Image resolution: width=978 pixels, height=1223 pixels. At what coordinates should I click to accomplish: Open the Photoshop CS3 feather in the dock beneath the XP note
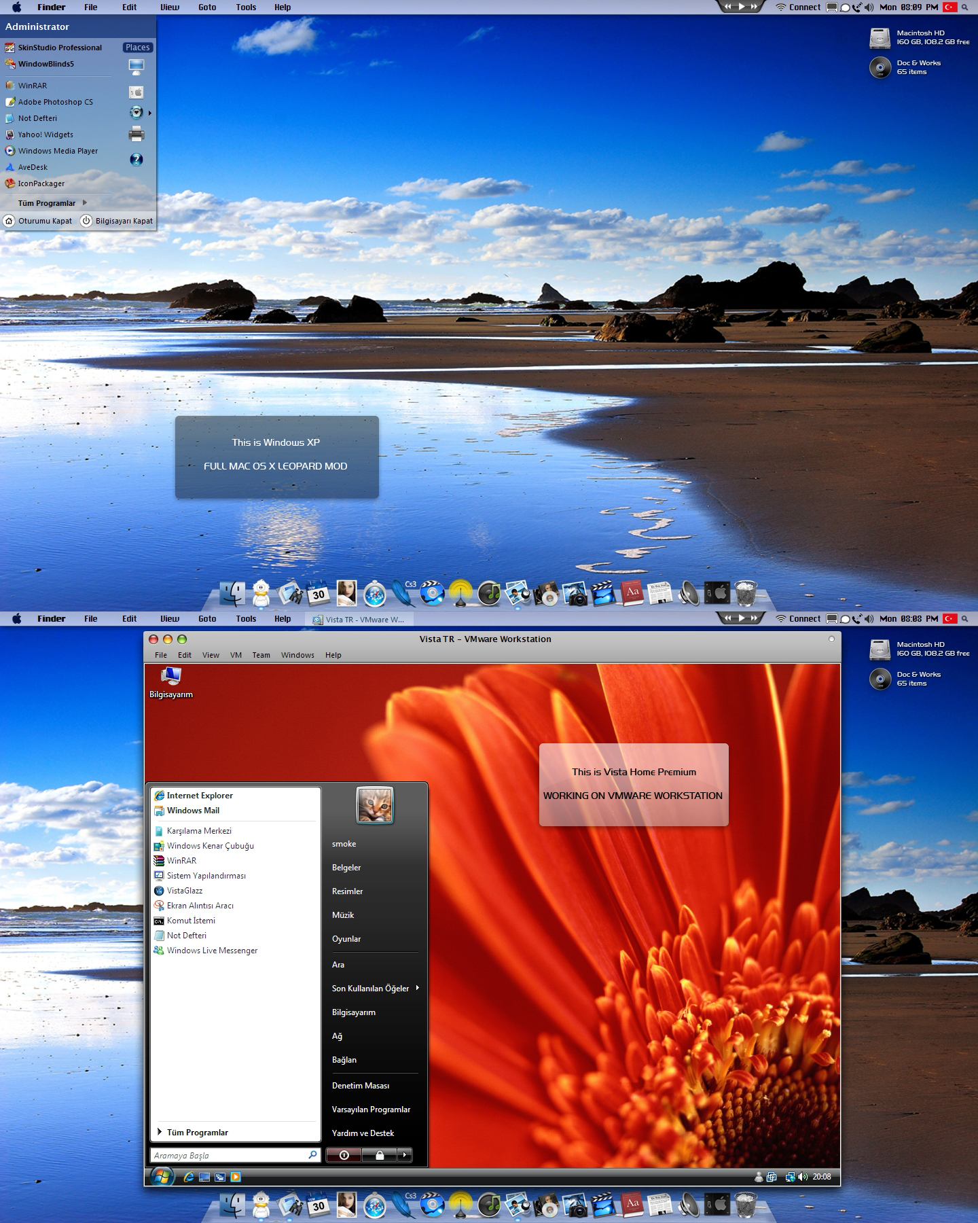404,593
